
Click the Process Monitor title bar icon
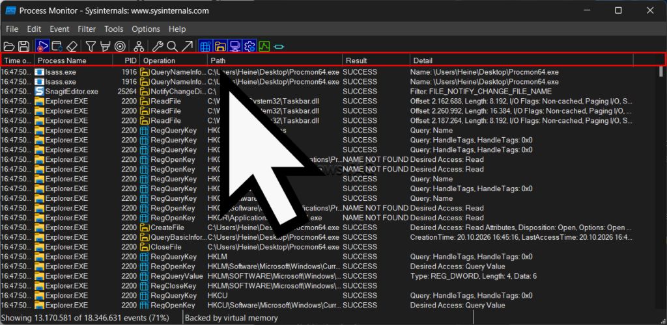[10, 10]
